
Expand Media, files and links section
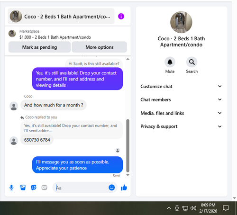(181, 113)
